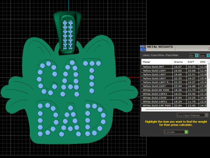Select the Yellow Gold:18KY R... row
Screen dimensions: 210x158
tap(174, 82)
